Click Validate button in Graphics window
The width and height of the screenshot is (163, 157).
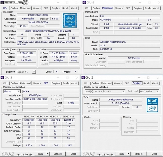(139, 154)
